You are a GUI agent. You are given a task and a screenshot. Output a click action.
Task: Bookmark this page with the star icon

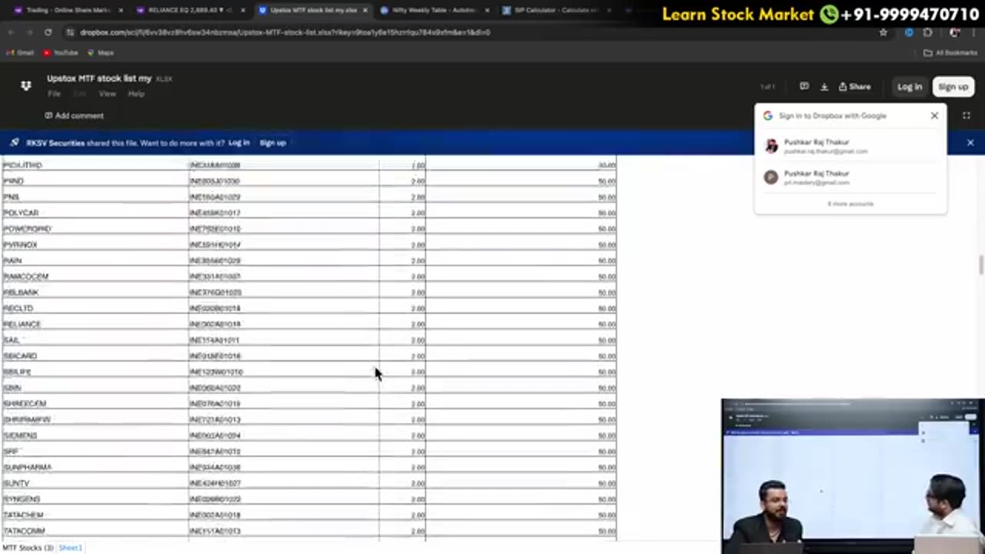(883, 32)
